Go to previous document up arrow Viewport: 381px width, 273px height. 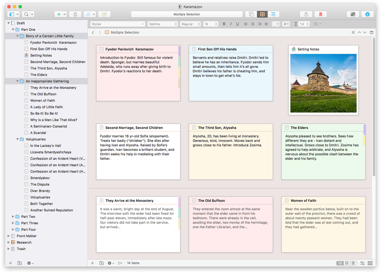coord(359,32)
